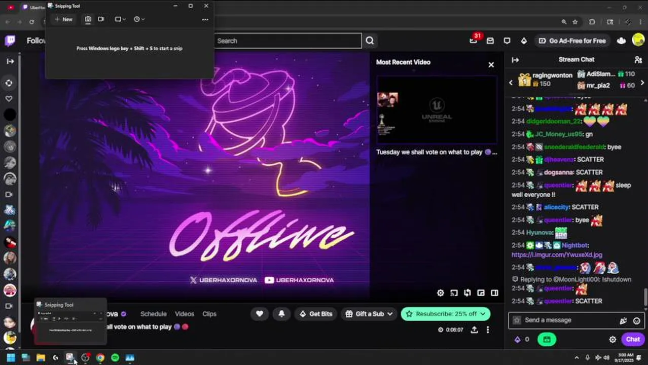Image resolution: width=648 pixels, height=365 pixels.
Task: Select Snipping Tool photo capture mode
Action: coord(88,19)
